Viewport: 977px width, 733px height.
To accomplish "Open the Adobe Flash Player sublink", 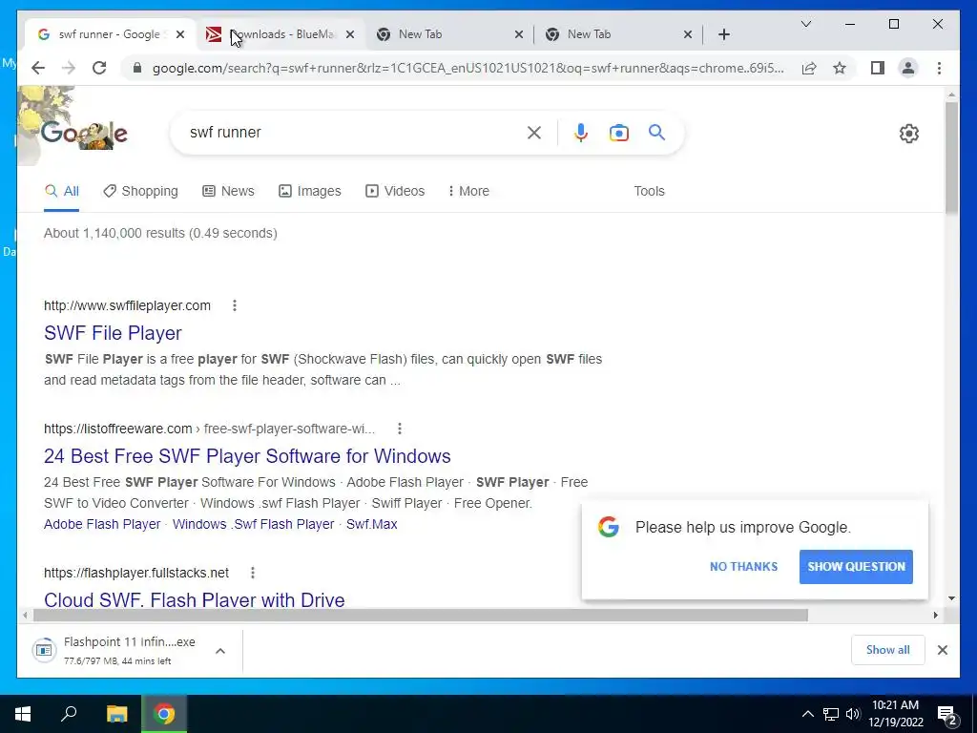I will coord(102,524).
